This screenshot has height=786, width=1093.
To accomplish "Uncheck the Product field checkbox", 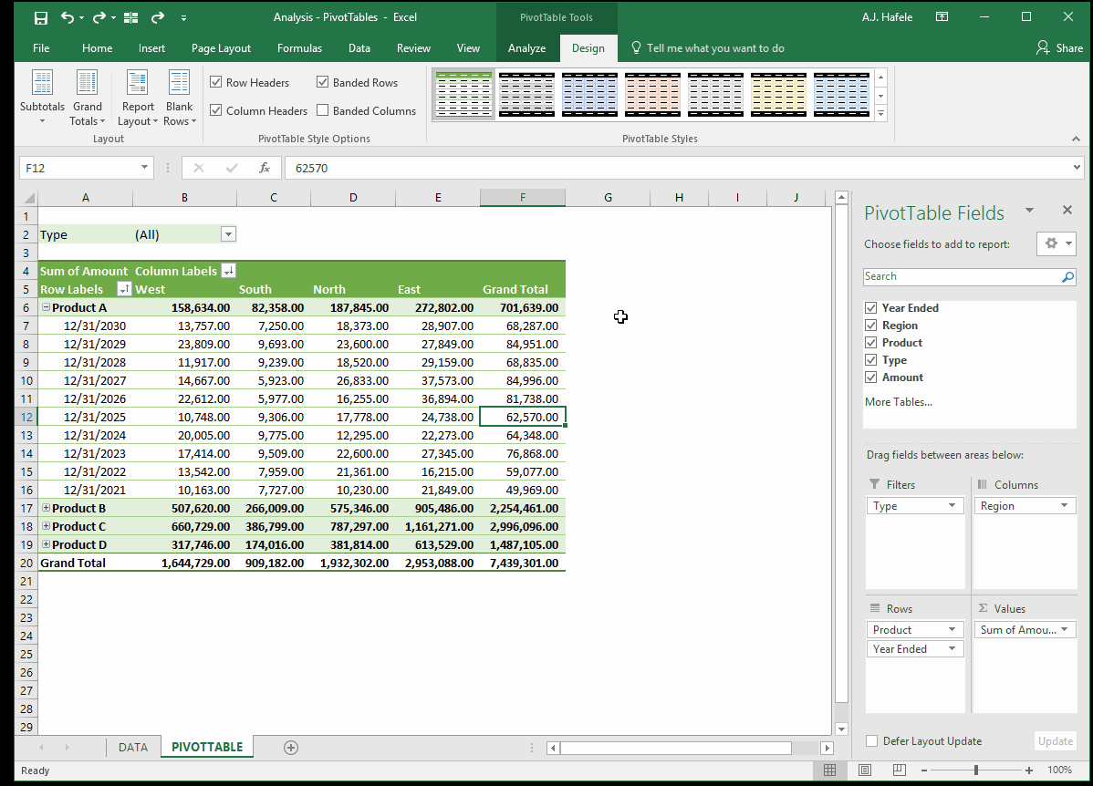I will click(870, 343).
